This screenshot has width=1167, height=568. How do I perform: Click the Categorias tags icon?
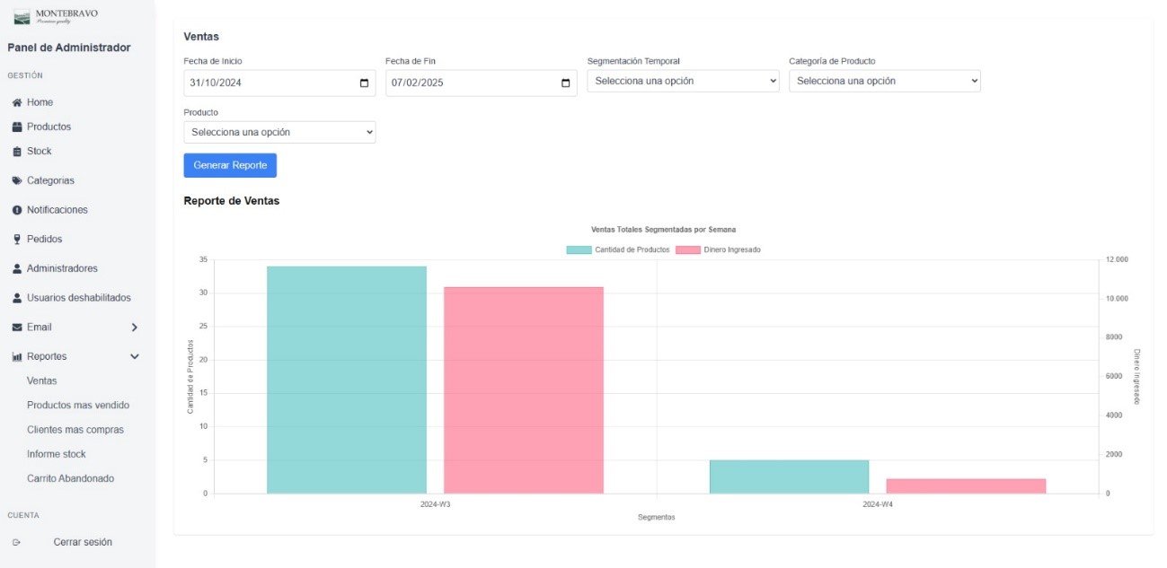tap(17, 180)
